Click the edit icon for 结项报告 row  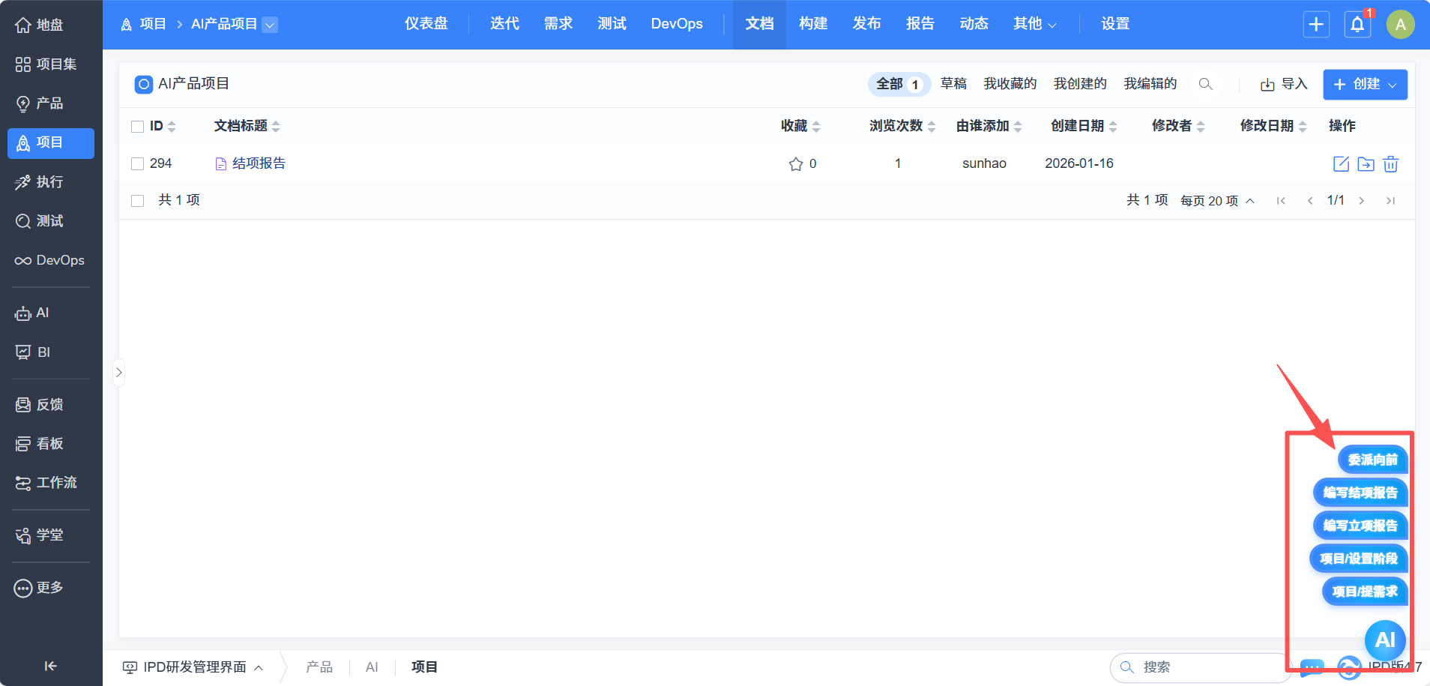click(x=1341, y=164)
